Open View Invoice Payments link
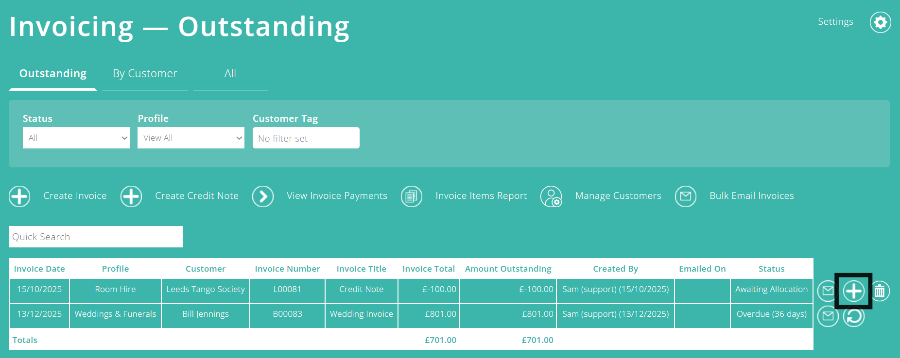Image resolution: width=900 pixels, height=358 pixels. [337, 196]
